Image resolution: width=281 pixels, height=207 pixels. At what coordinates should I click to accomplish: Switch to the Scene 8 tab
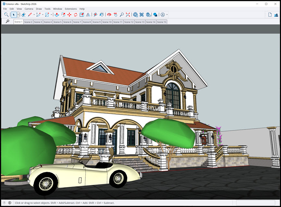tap(87, 22)
